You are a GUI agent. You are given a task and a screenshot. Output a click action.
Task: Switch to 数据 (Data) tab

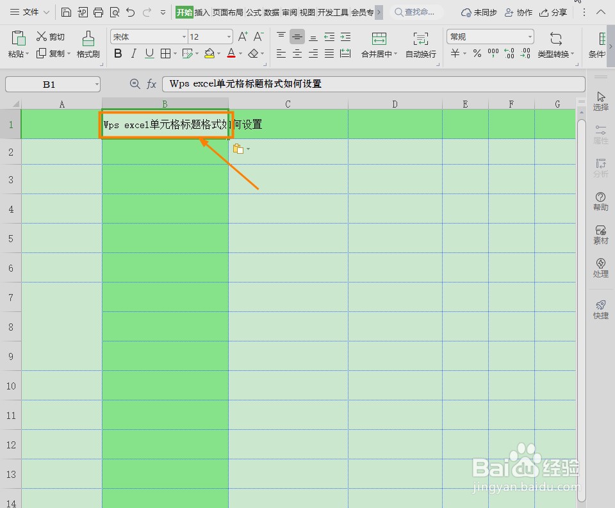[272, 13]
